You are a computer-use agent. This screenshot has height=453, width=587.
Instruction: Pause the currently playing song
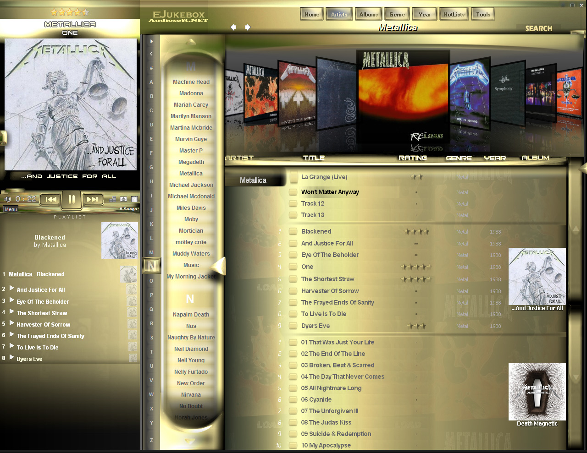tap(72, 199)
